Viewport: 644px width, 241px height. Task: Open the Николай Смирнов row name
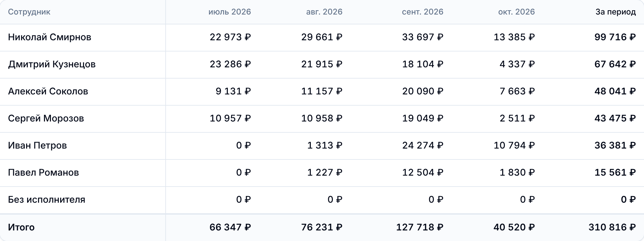[x=50, y=37]
